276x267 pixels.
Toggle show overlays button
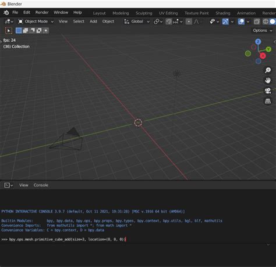click(x=241, y=21)
